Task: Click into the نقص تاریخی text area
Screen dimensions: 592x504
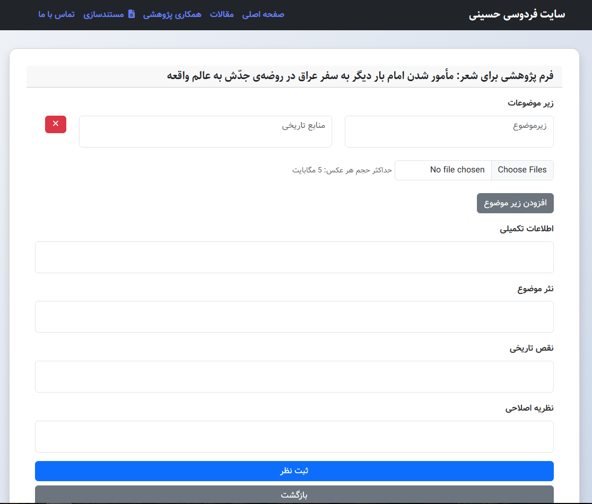Action: [x=294, y=376]
